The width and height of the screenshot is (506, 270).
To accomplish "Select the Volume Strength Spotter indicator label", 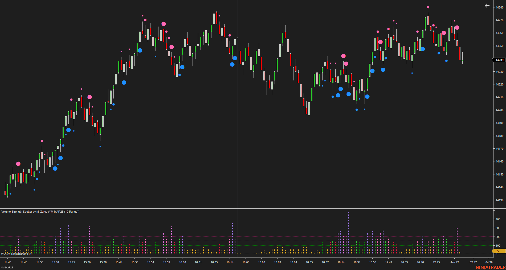I will click(x=40, y=212).
